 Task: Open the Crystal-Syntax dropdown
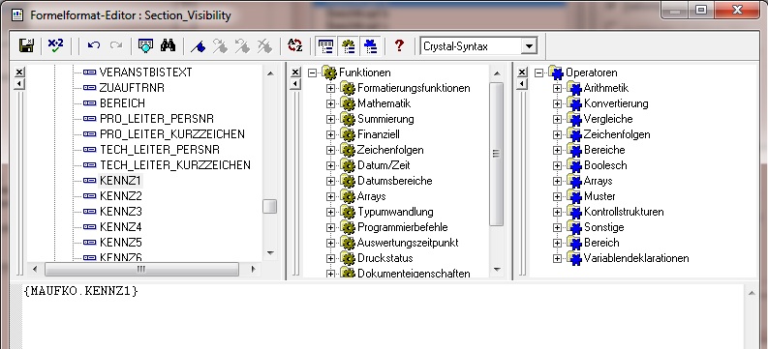[x=529, y=46]
